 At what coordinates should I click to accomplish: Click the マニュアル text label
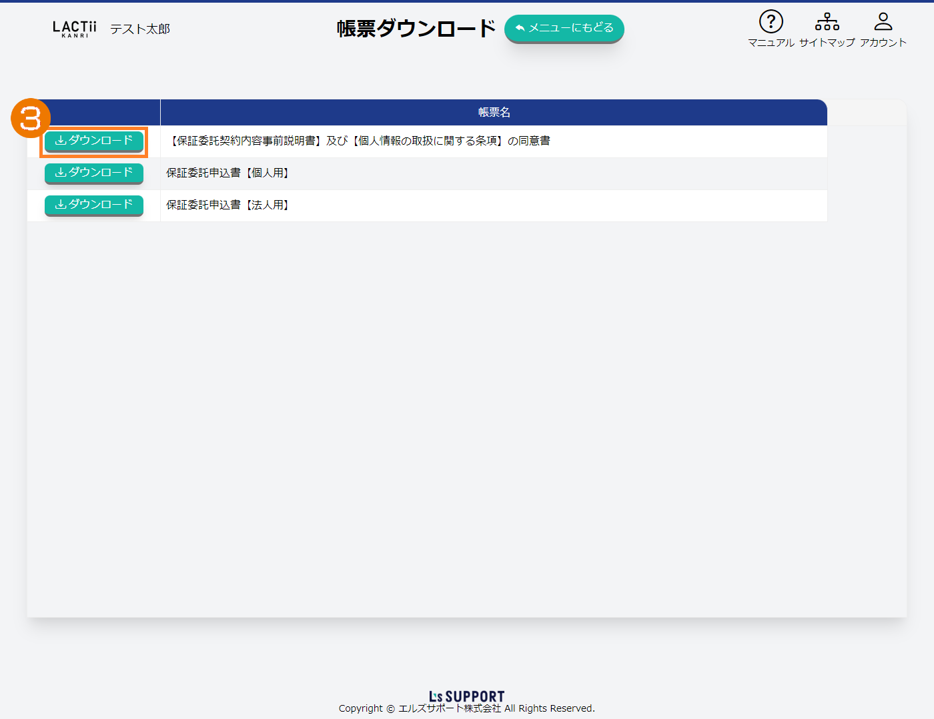click(x=771, y=43)
